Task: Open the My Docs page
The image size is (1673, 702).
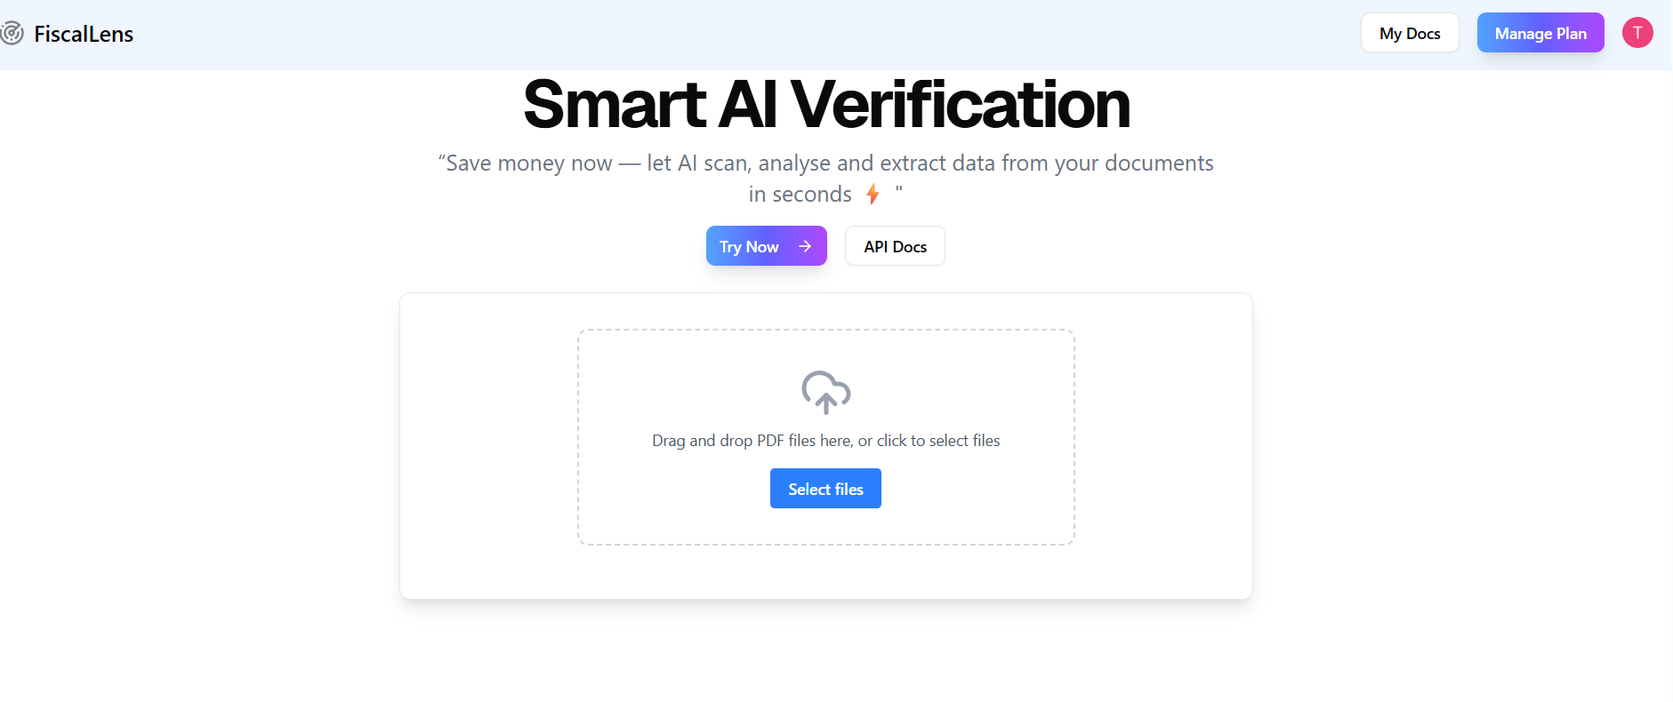Action: (1410, 33)
